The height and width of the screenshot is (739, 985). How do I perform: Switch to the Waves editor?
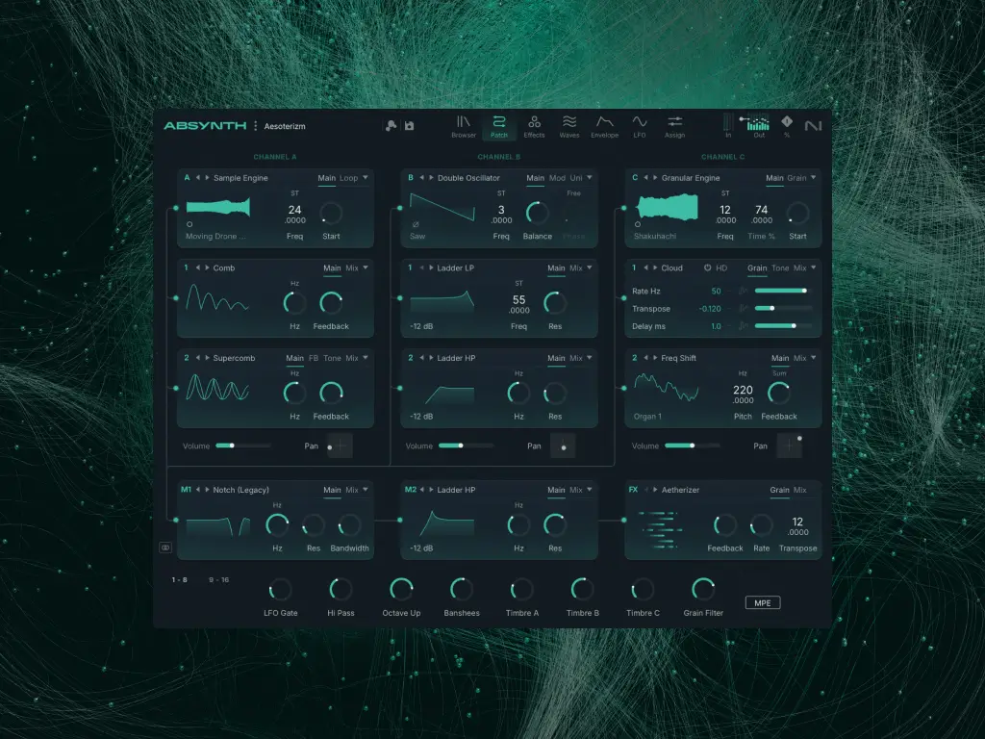point(569,126)
